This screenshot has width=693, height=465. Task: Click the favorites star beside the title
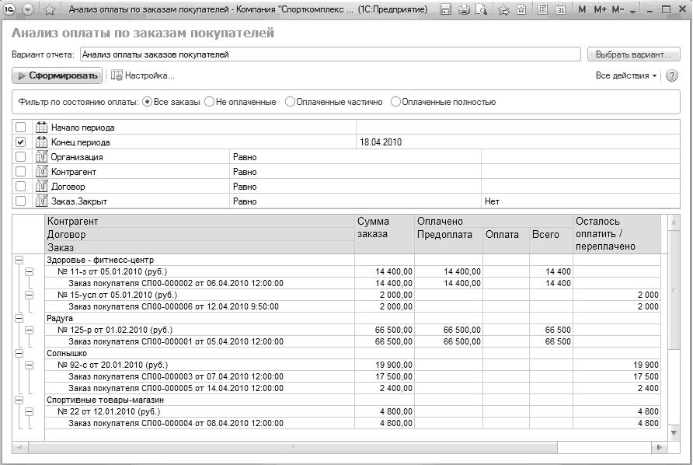click(50, 9)
